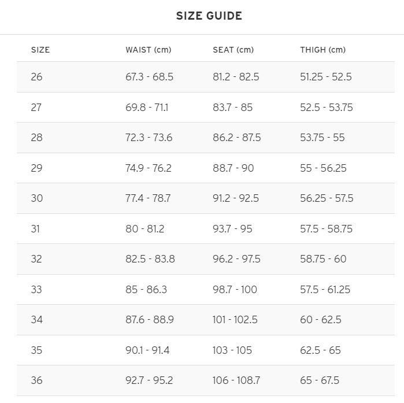
Task: Select the THIGH (cm) column header
Action: [323, 50]
